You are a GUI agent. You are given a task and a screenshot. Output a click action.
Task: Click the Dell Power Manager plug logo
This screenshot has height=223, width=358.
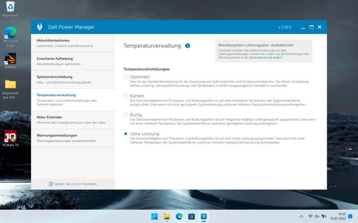[40, 27]
